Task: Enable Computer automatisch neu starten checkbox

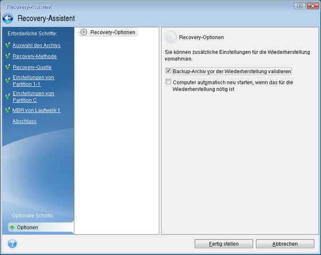Action: 169,82
